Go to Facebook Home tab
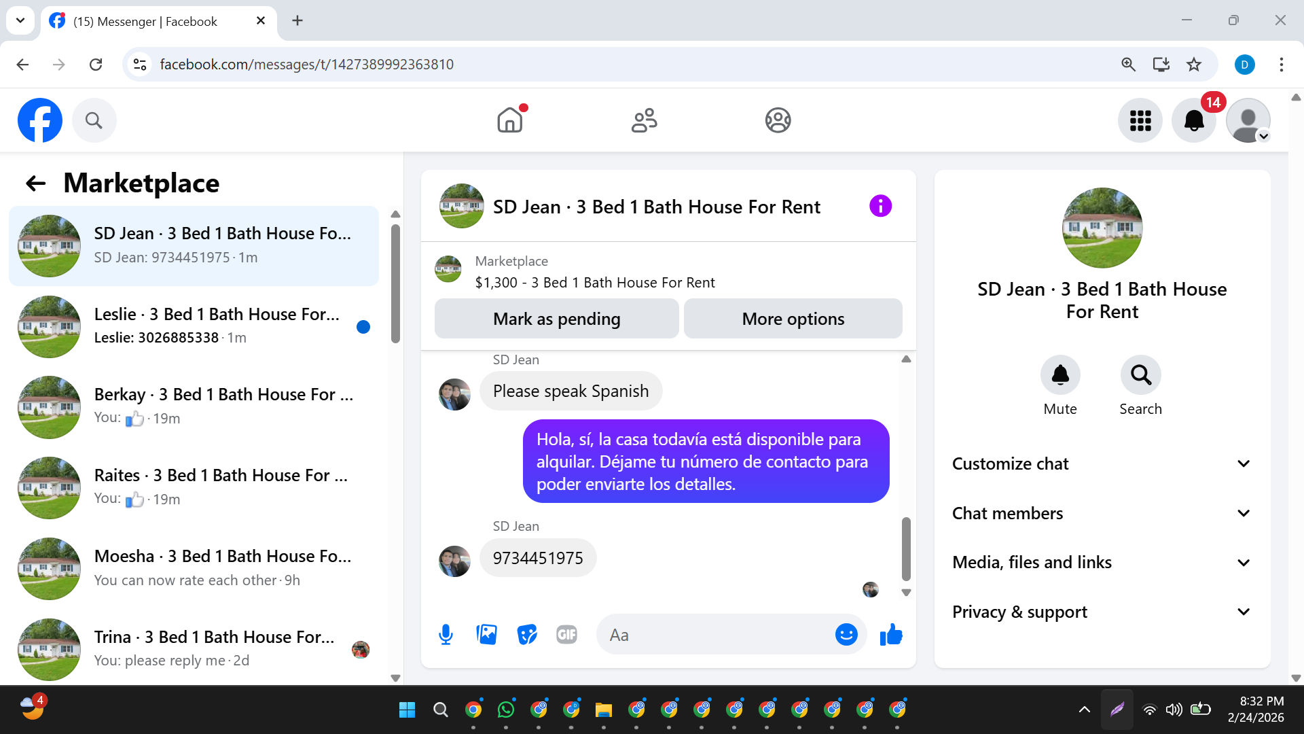1304x734 pixels. (510, 120)
